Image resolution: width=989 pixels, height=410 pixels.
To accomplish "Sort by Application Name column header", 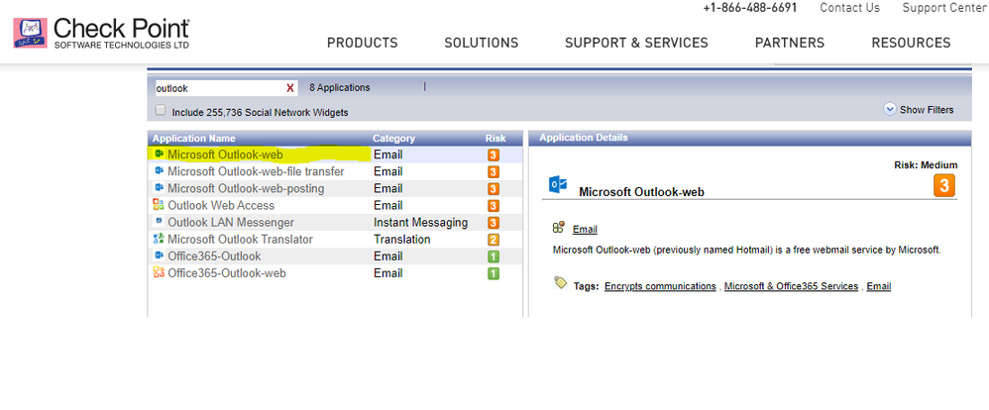I will point(193,139).
